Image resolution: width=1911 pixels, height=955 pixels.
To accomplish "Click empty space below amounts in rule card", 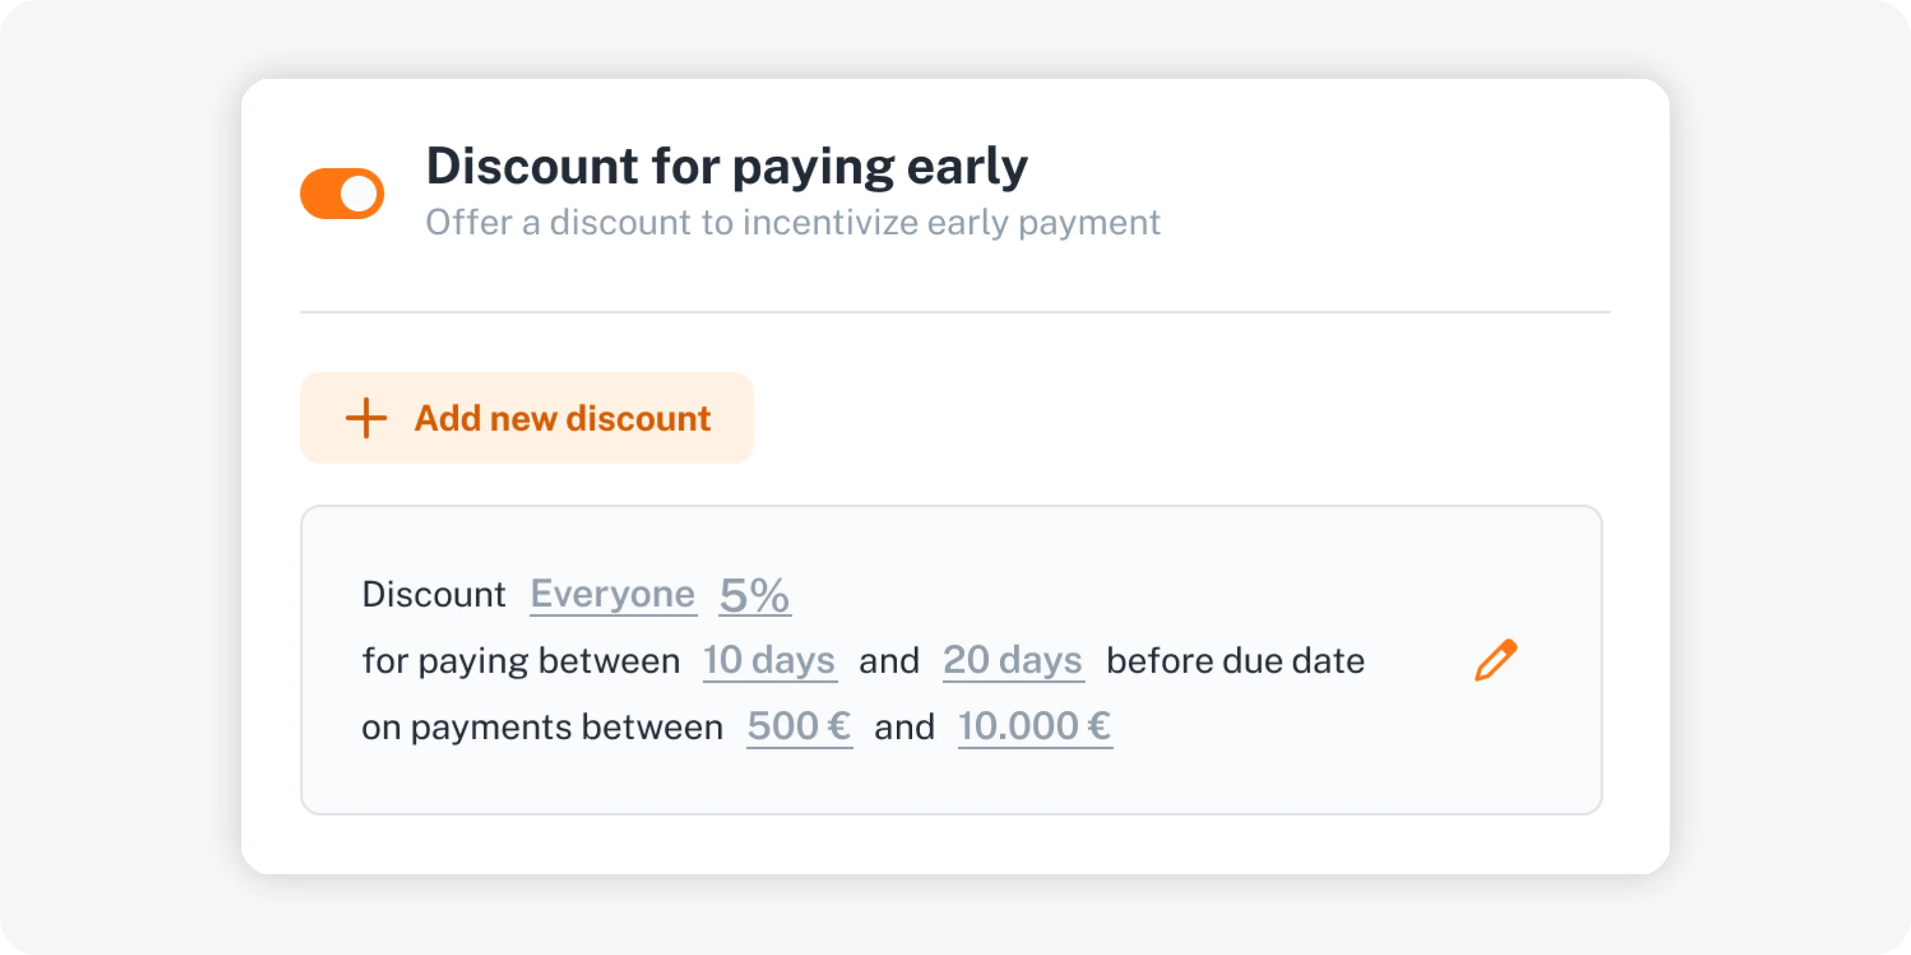I will [x=951, y=781].
